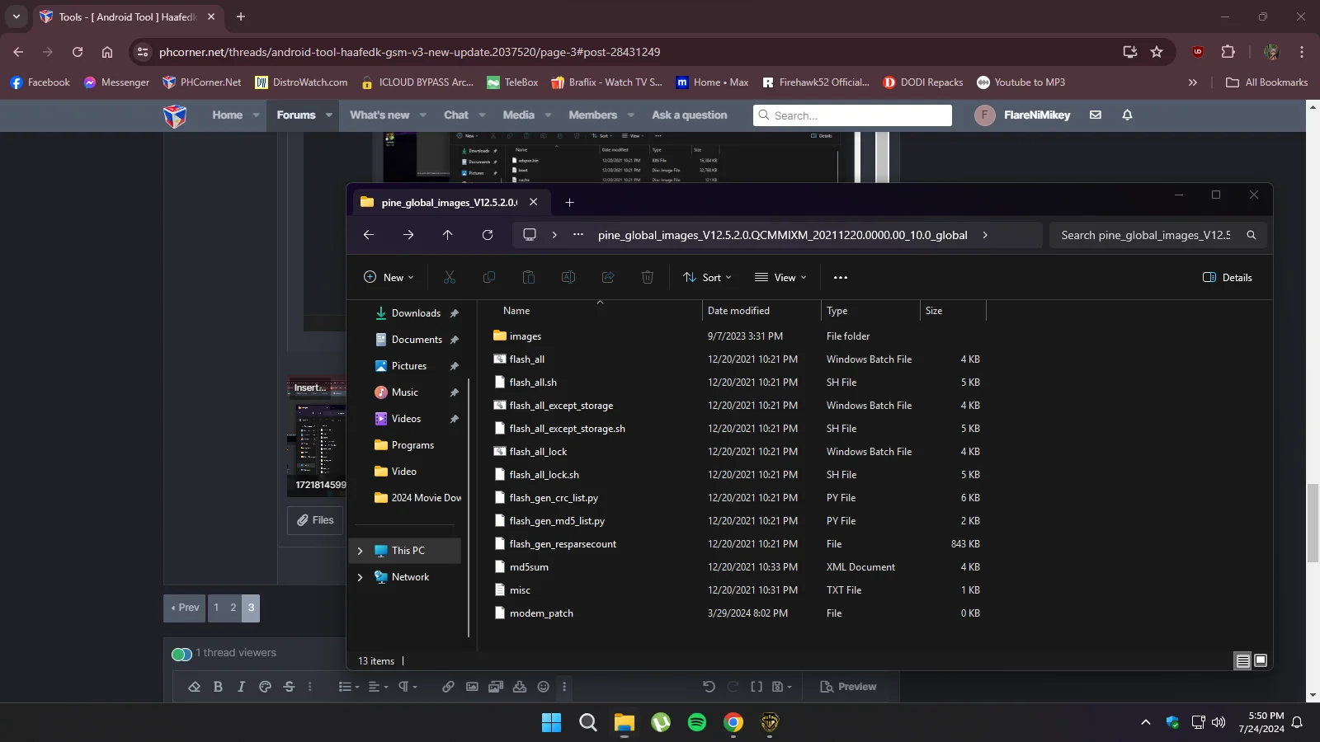Switch to large icons view layout
The image size is (1320, 742).
[x=1261, y=660]
